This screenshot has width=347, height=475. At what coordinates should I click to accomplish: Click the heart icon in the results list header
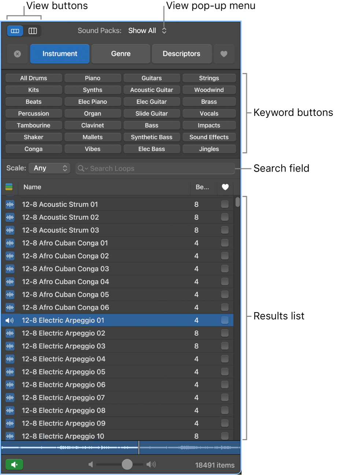click(x=225, y=187)
